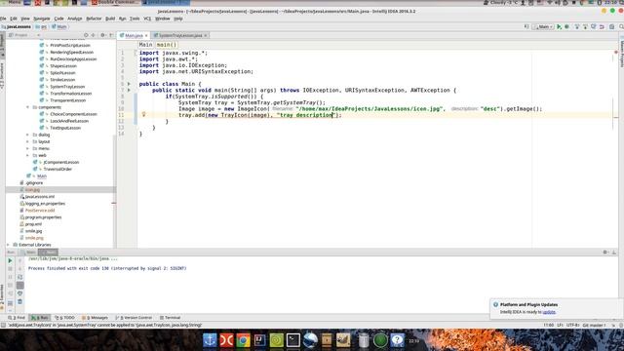This screenshot has height=351, width=624.
Task: Click the trash can icon in the dock
Action: click(364, 340)
